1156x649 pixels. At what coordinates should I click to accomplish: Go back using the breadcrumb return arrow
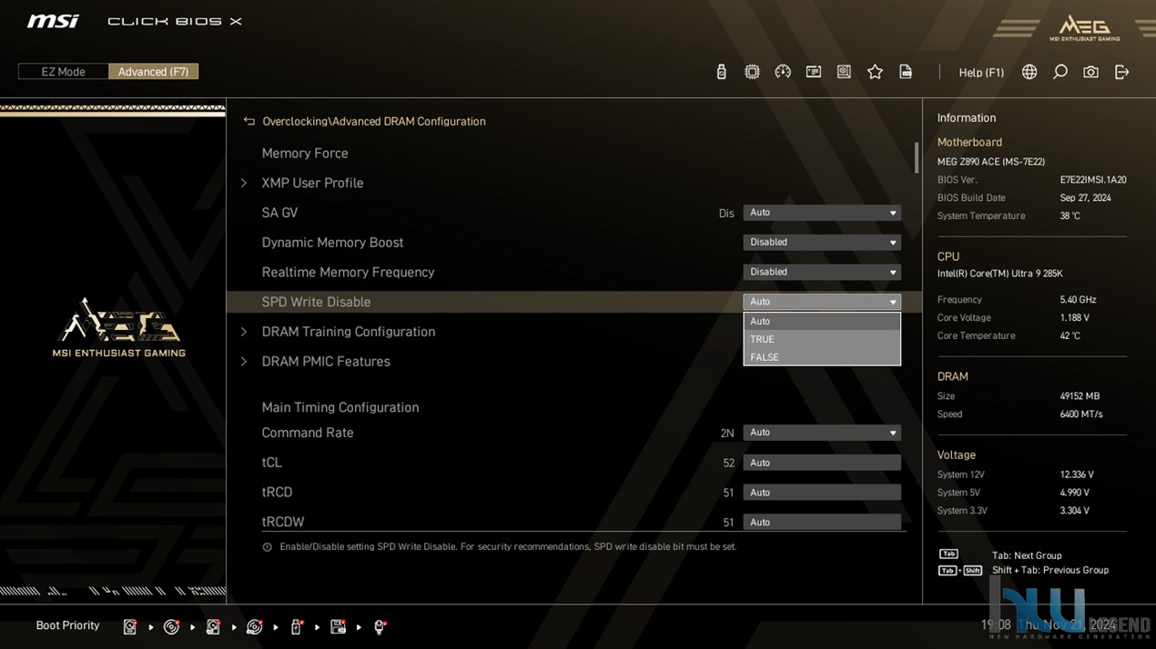[248, 121]
